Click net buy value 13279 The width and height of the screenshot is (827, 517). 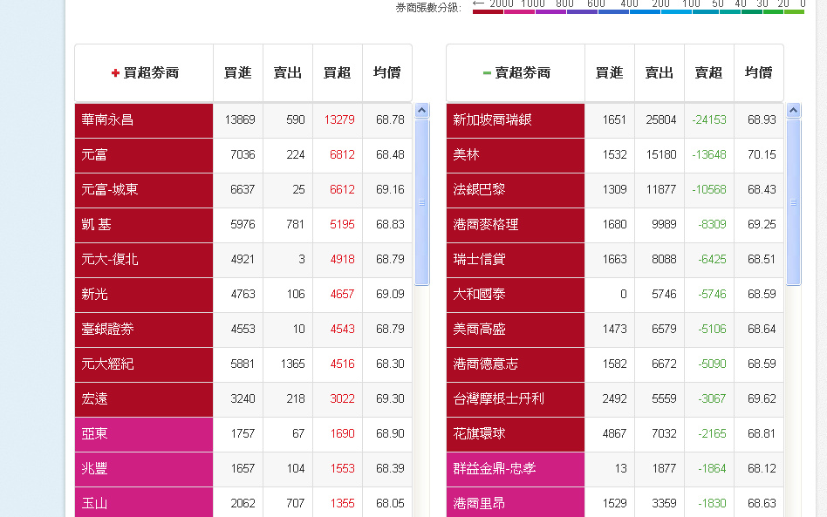(339, 120)
